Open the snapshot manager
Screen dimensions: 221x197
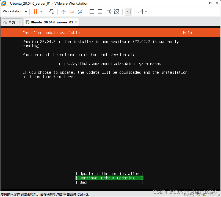[80, 12]
